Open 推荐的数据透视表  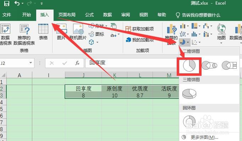(24, 34)
